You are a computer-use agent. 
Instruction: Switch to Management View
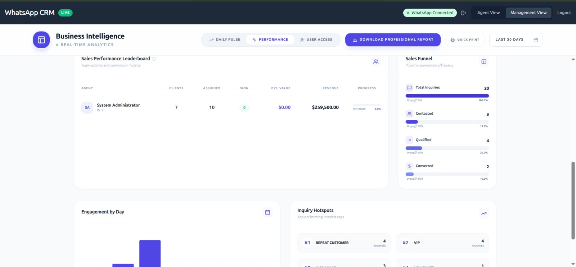[x=528, y=13]
